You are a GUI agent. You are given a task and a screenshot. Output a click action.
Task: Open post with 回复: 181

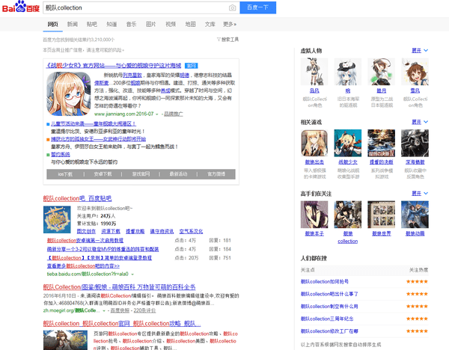tap(85, 240)
